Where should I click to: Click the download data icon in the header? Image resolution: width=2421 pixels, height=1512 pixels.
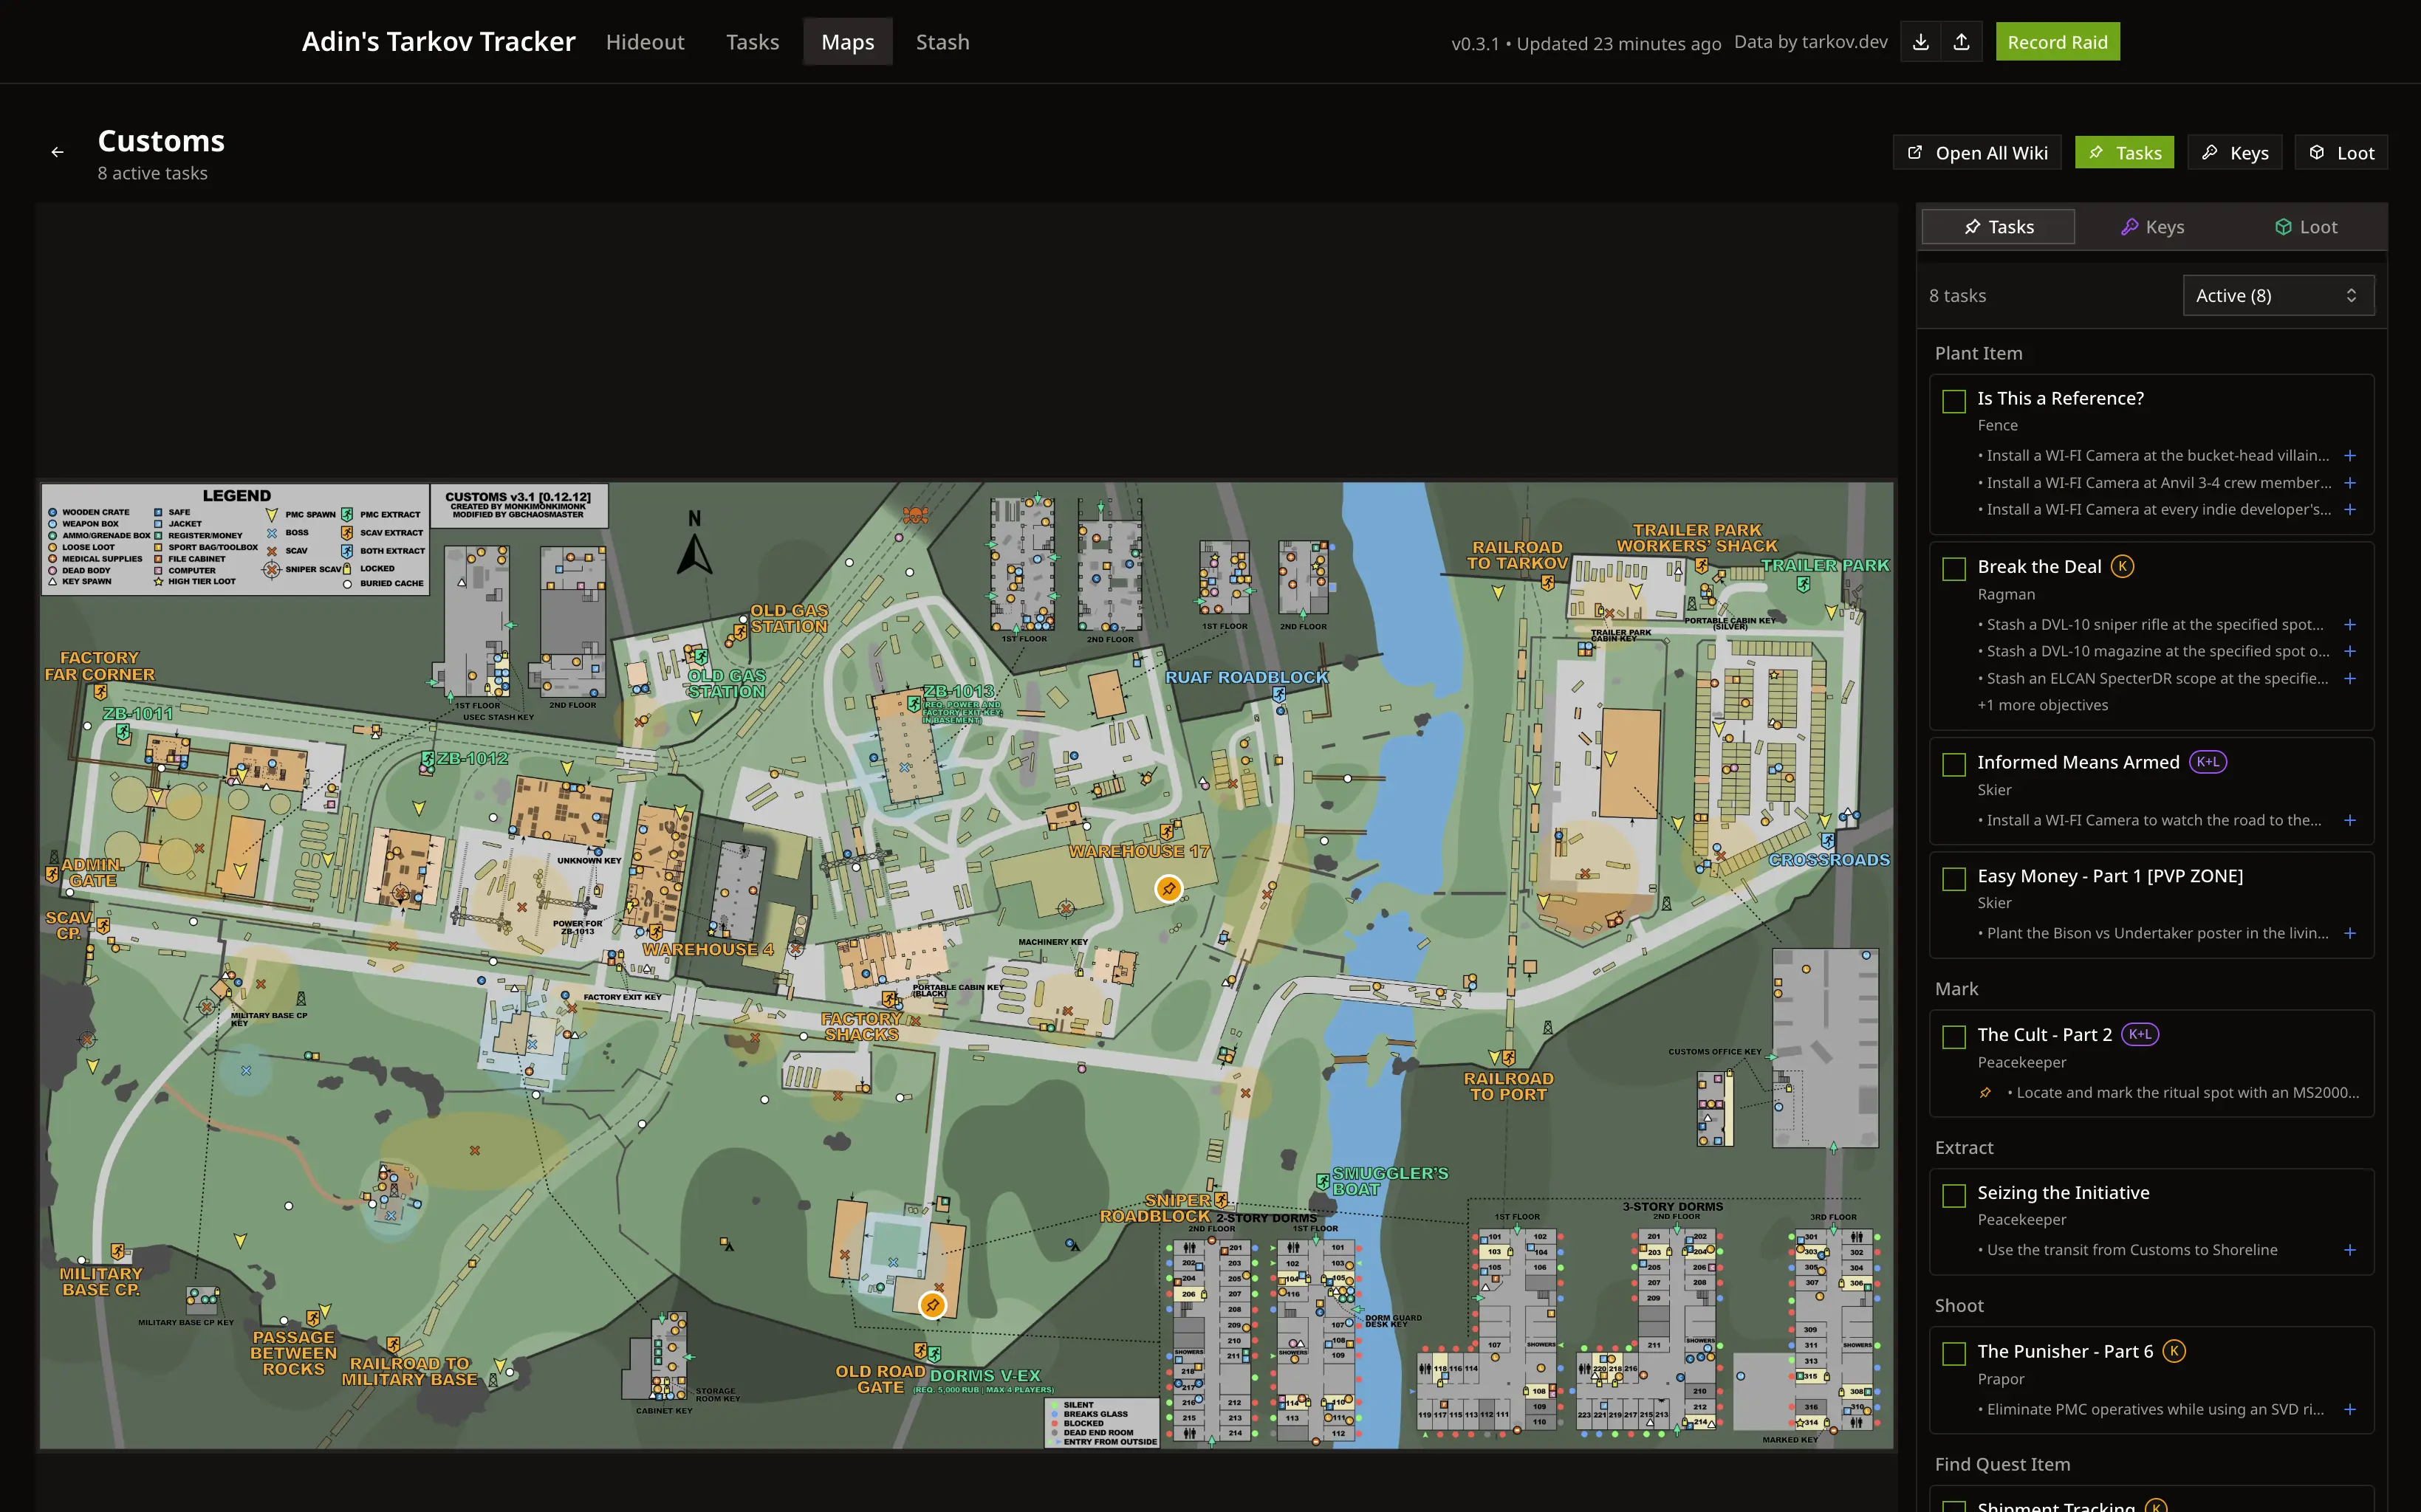(1920, 41)
